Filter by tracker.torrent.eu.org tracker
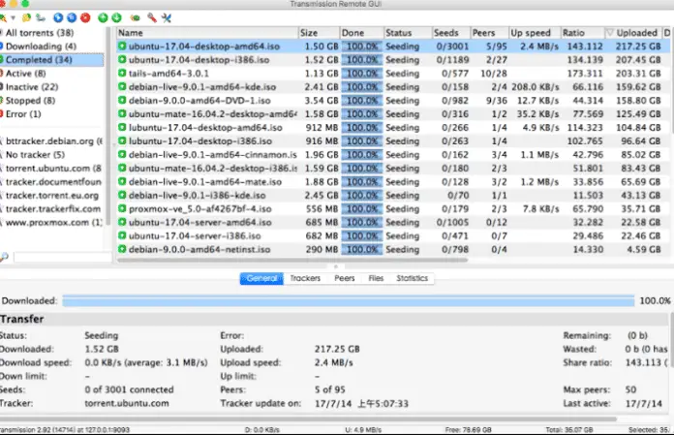Viewport: 674px width, 435px height. 51,195
